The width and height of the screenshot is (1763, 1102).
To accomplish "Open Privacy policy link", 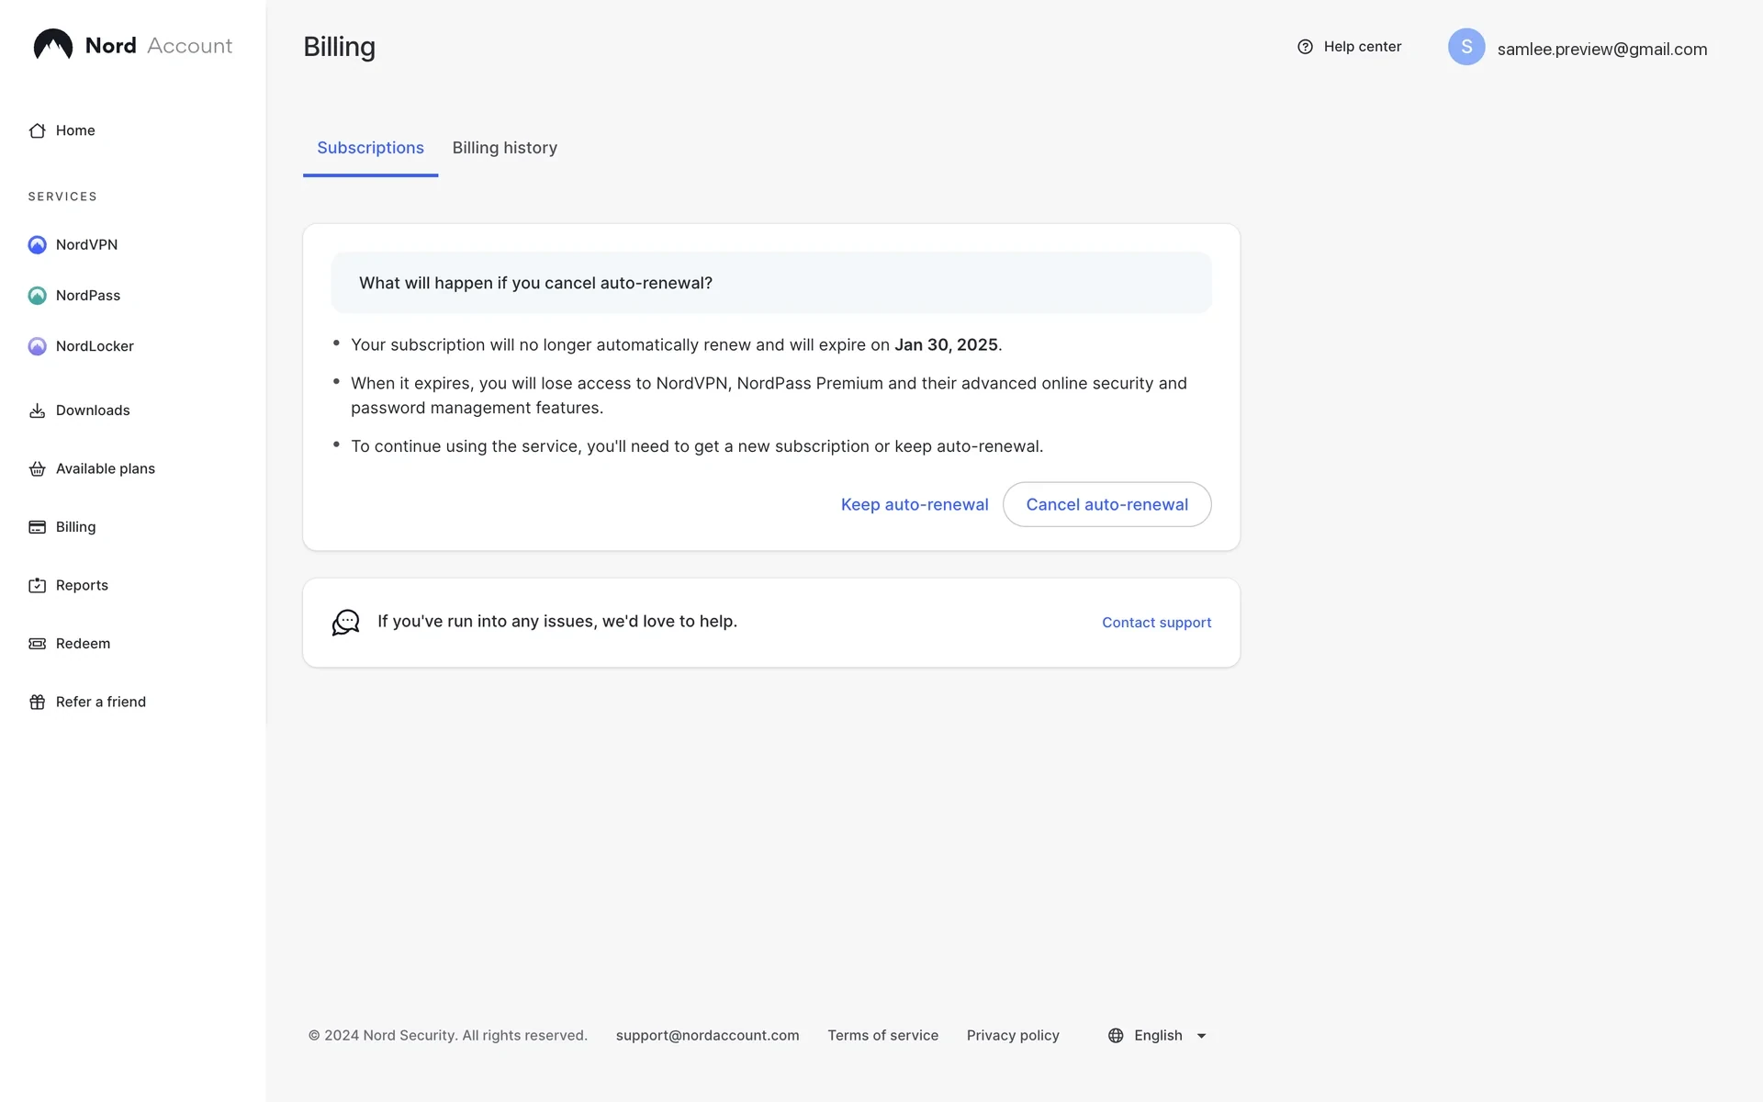I will 1013,1036.
